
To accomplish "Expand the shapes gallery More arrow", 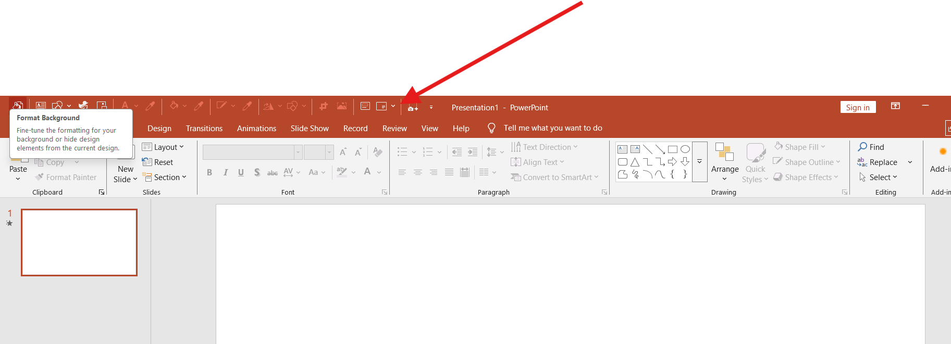I will coord(699,162).
